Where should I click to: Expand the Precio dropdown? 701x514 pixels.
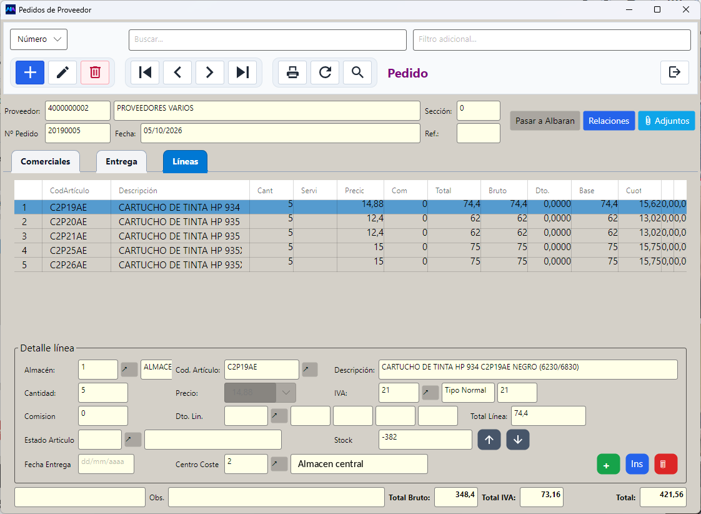[286, 392]
